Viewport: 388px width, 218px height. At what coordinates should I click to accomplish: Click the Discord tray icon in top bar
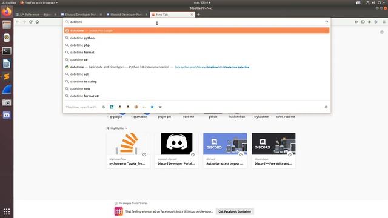click(x=358, y=2)
